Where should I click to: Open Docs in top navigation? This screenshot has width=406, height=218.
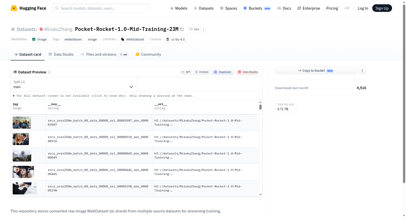(x=284, y=8)
